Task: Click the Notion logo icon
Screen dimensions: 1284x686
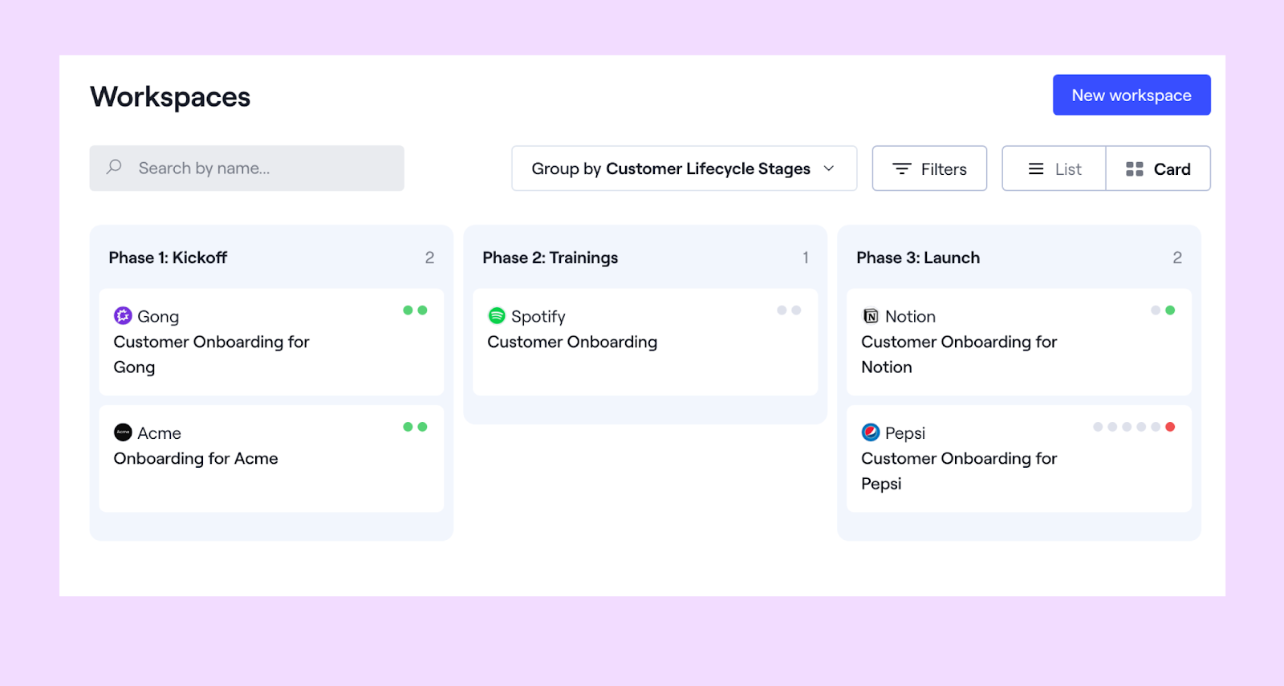Action: coord(871,315)
